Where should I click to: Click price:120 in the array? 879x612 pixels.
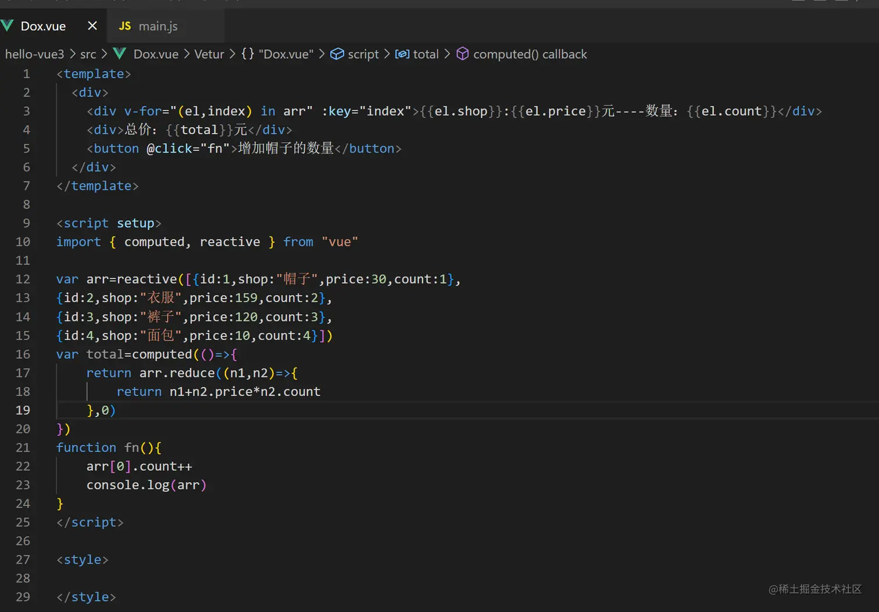[x=223, y=316]
